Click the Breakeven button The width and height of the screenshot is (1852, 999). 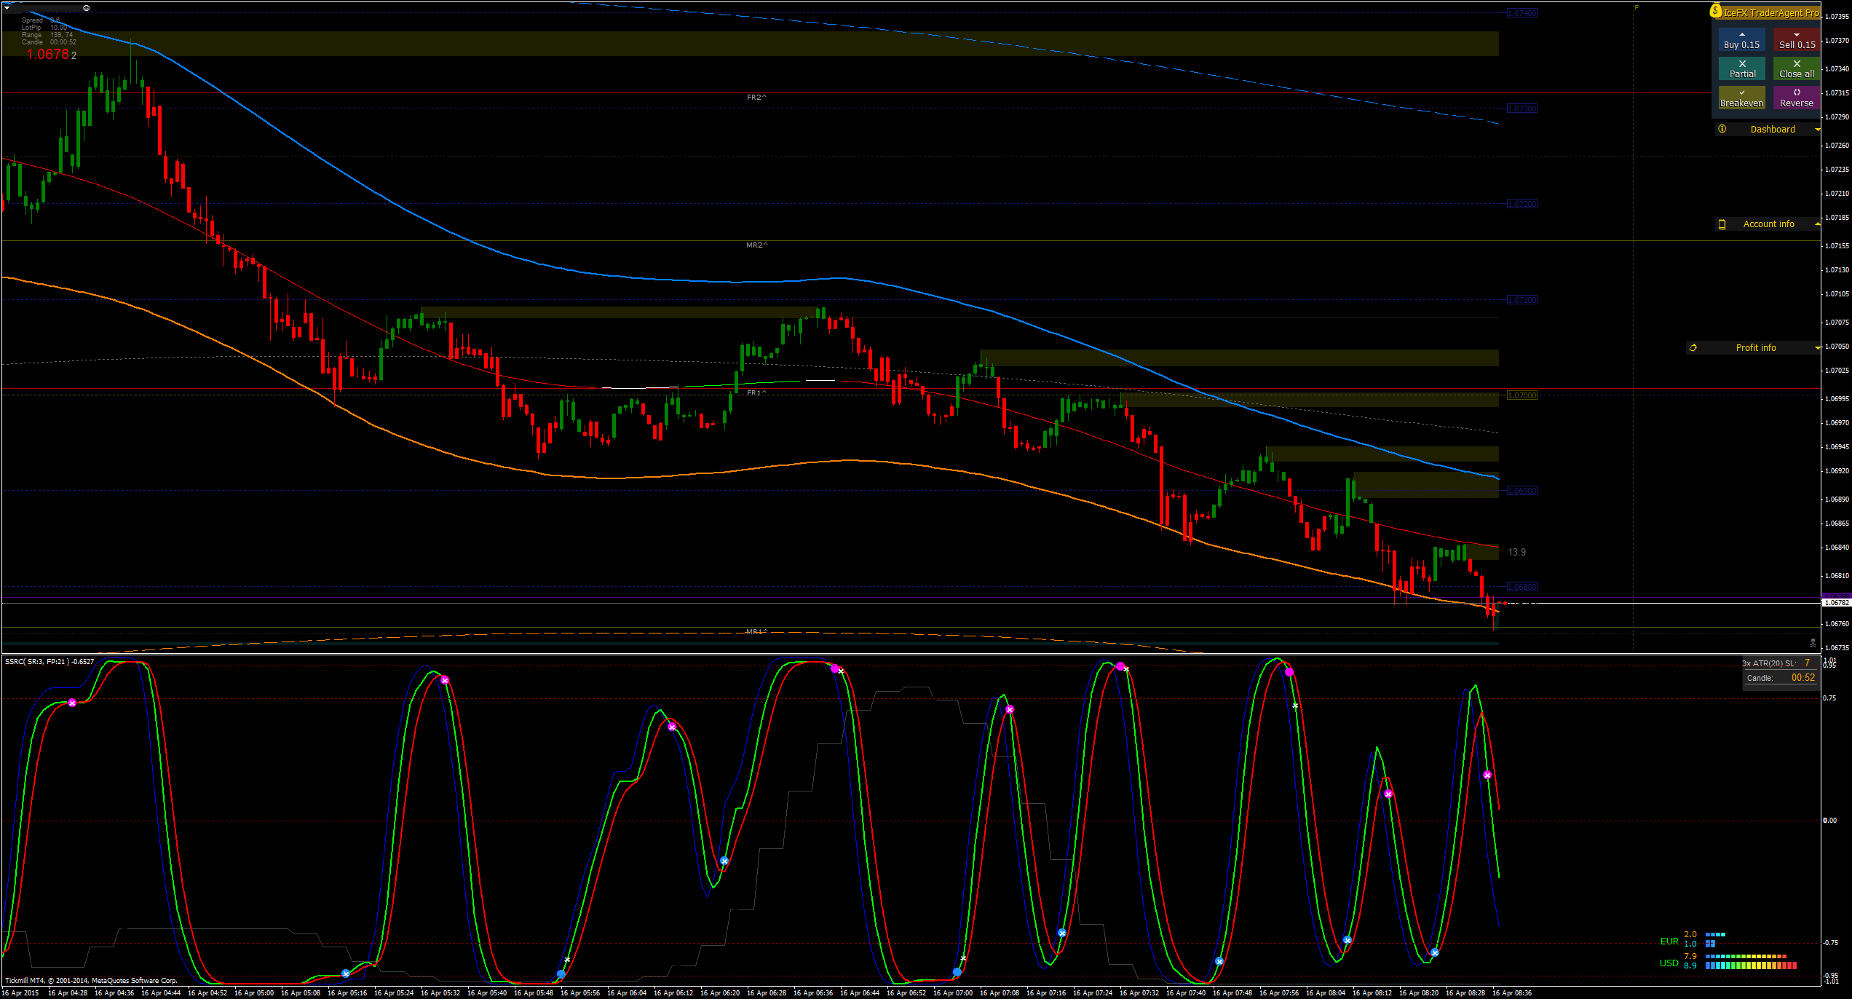coord(1741,98)
